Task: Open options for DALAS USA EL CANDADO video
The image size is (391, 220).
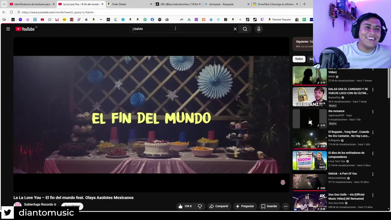Action: click(x=373, y=90)
